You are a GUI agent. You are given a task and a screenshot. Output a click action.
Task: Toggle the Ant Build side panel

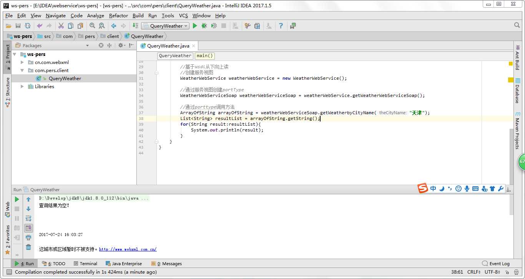(x=517, y=57)
